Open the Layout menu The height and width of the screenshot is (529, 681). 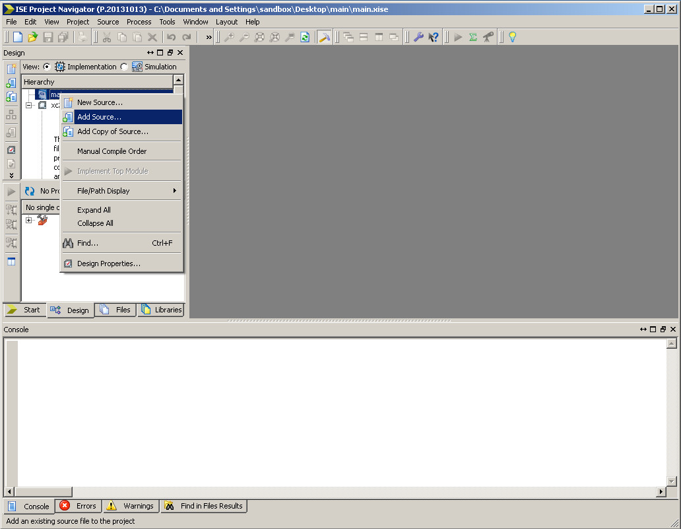(226, 22)
